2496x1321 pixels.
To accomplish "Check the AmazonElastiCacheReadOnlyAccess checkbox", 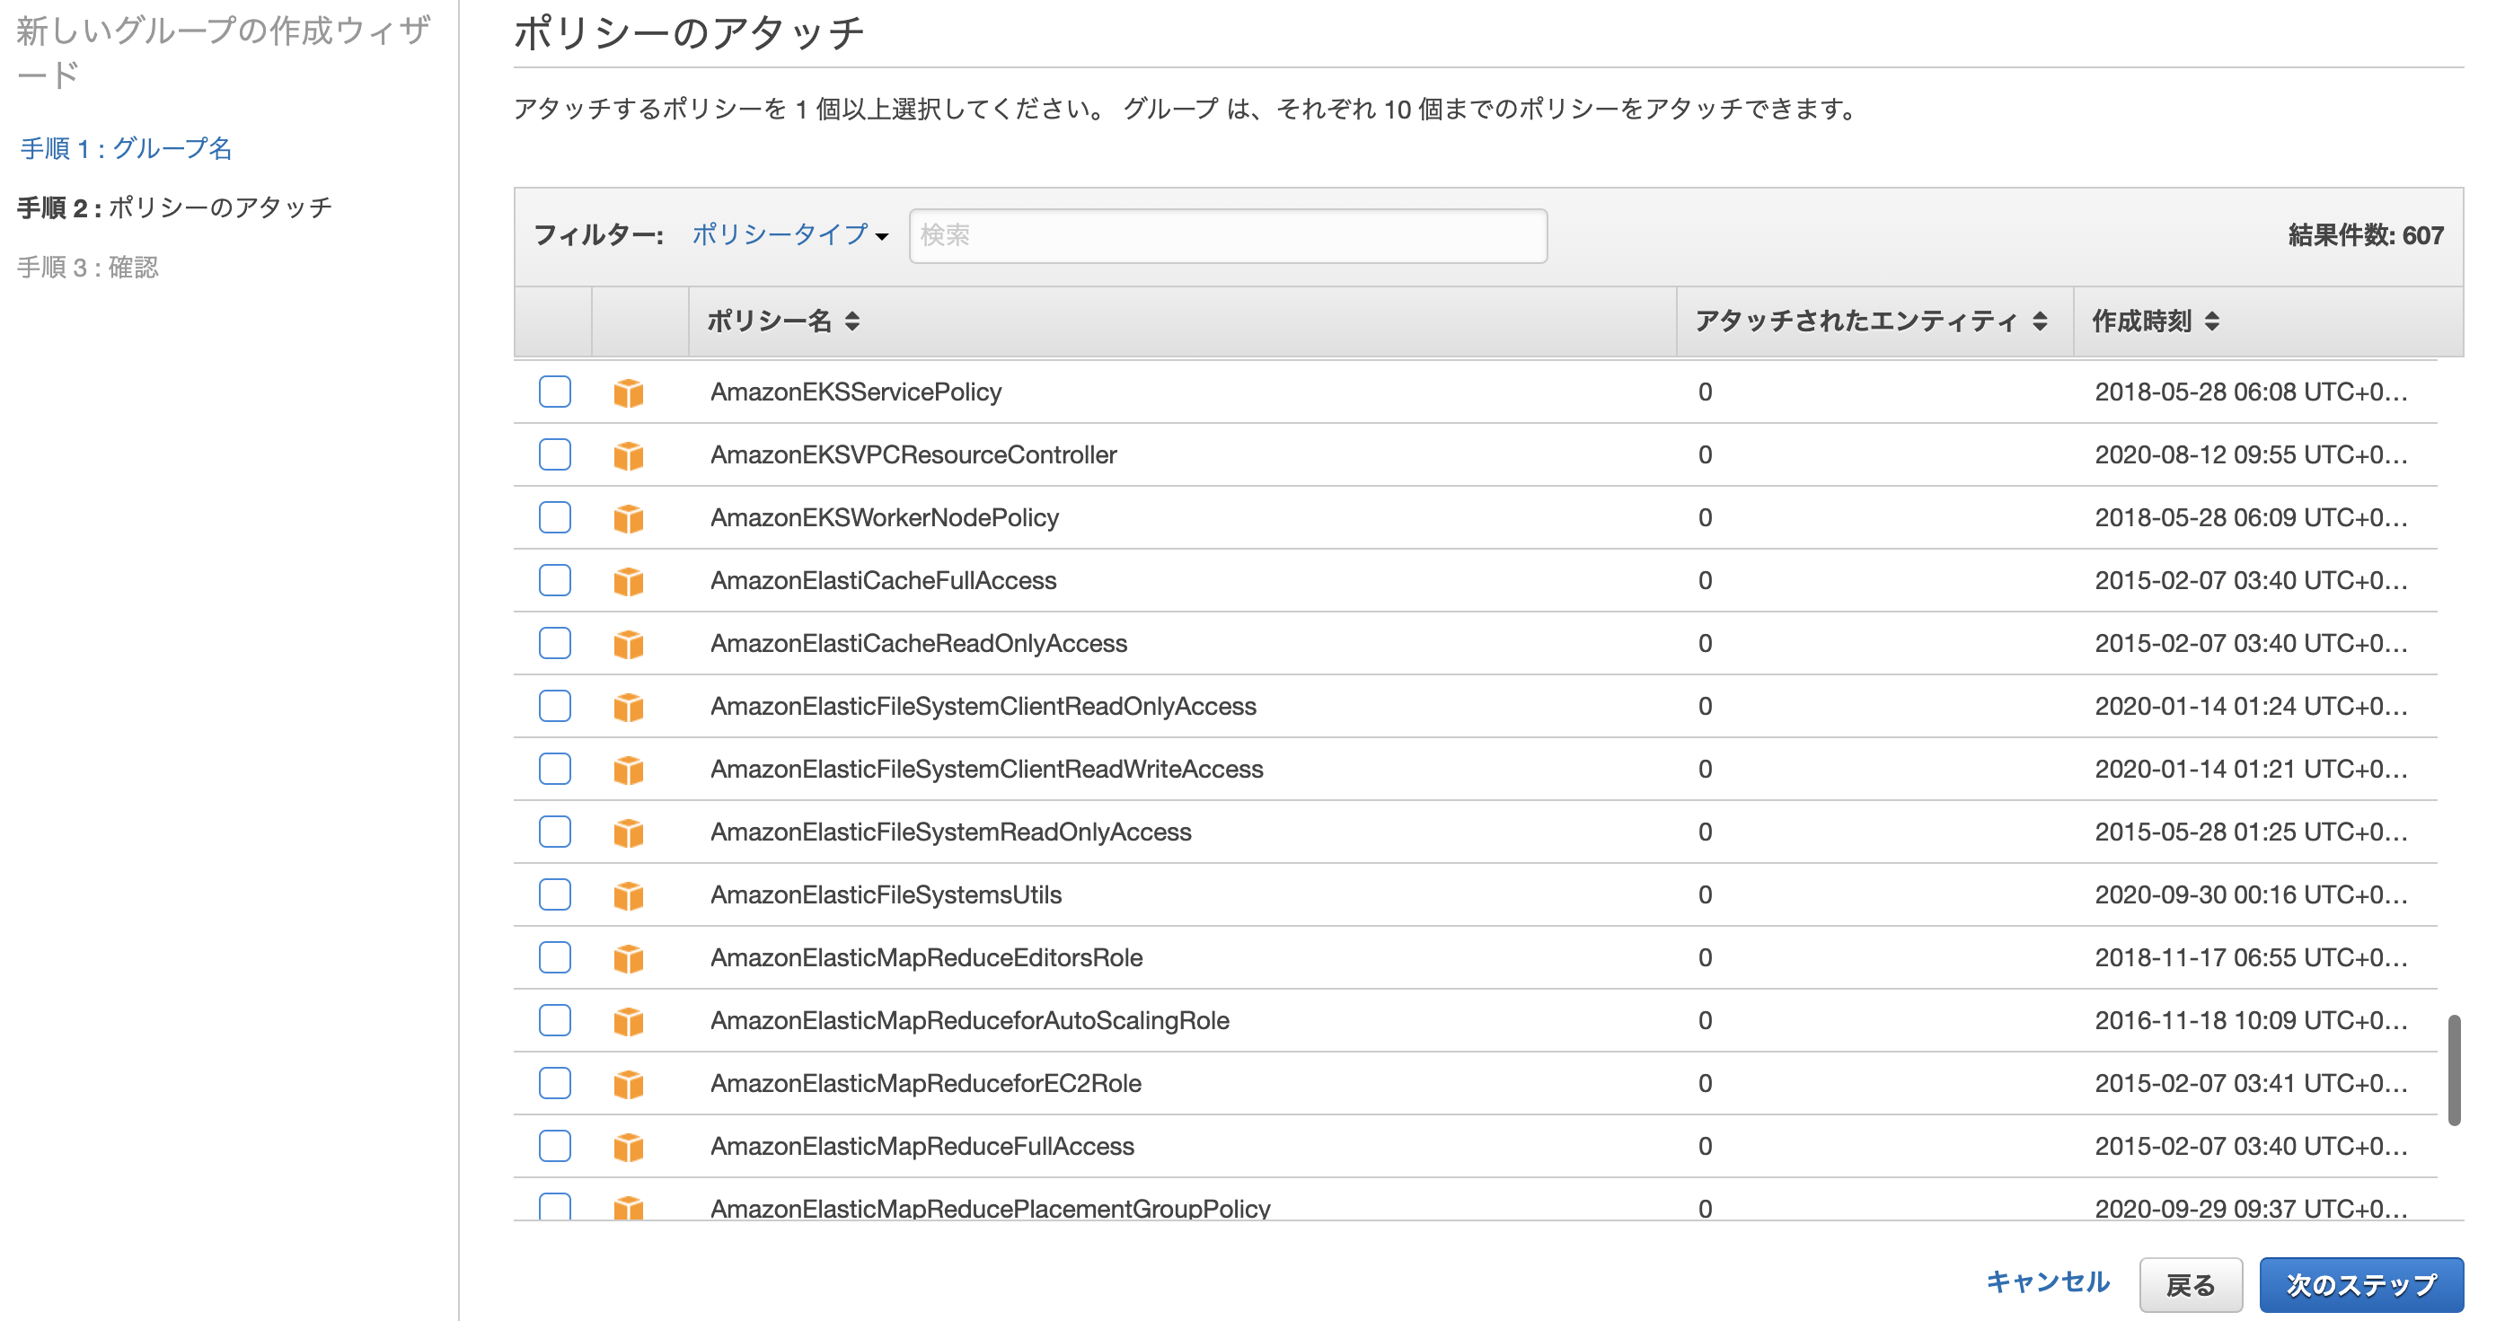I will pyautogui.click(x=554, y=643).
